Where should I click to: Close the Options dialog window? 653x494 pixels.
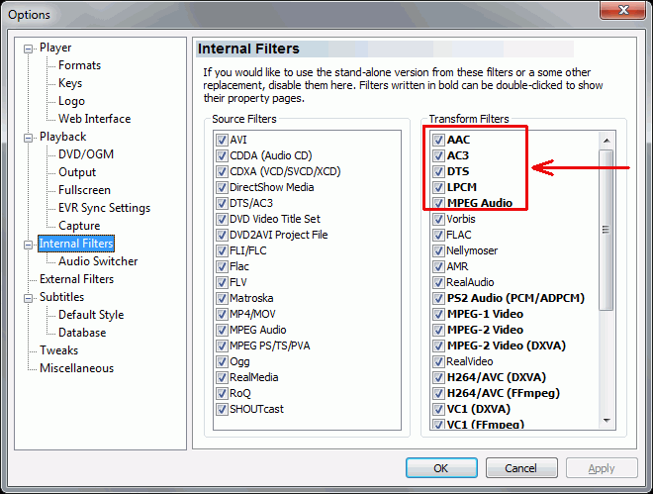623,10
